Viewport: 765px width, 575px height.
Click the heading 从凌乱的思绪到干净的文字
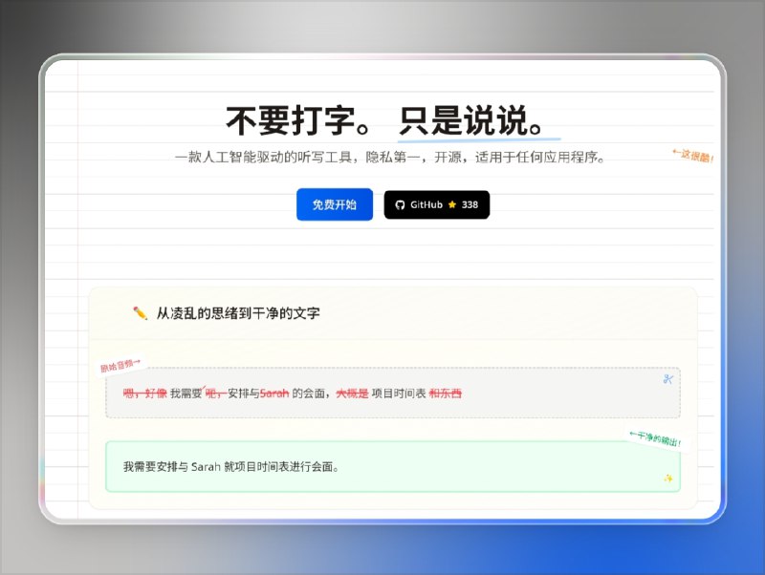tap(241, 311)
